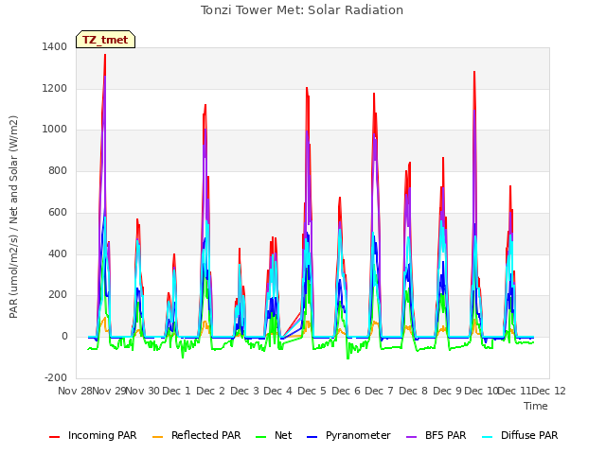Click the TZ_tmet label box

coord(105,40)
